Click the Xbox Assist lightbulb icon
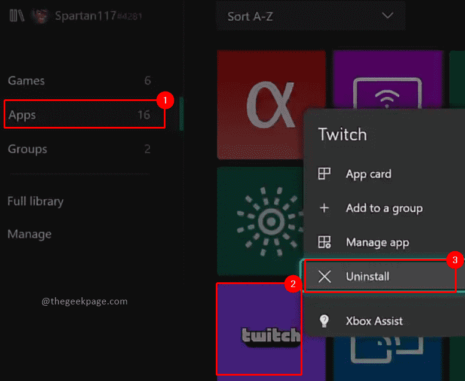 click(324, 321)
